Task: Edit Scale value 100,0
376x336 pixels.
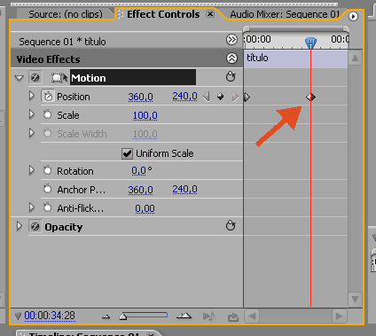Action: click(145, 115)
